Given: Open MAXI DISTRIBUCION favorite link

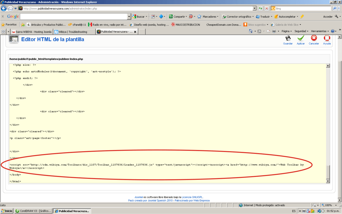Looking at the screenshot, I should (x=186, y=25).
